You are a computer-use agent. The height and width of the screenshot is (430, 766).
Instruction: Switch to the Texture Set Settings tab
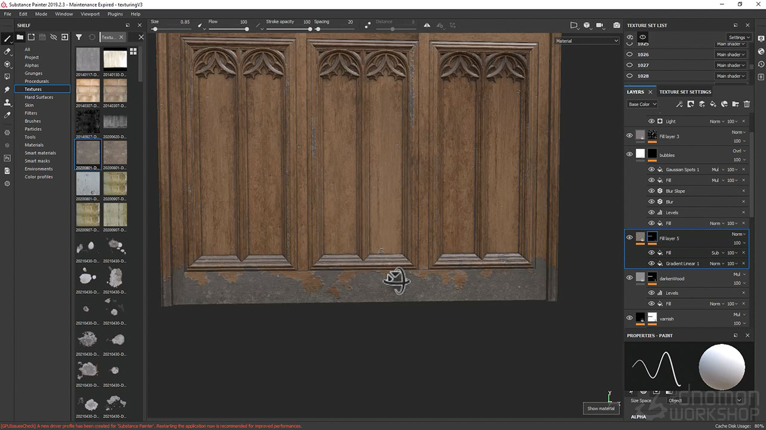(x=685, y=92)
